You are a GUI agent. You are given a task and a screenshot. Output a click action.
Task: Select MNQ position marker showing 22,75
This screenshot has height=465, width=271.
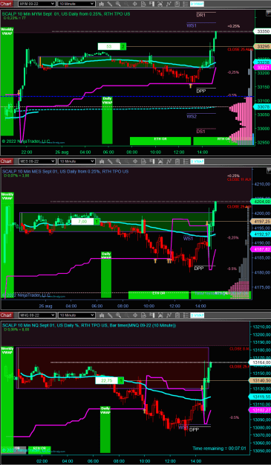coord(109,380)
